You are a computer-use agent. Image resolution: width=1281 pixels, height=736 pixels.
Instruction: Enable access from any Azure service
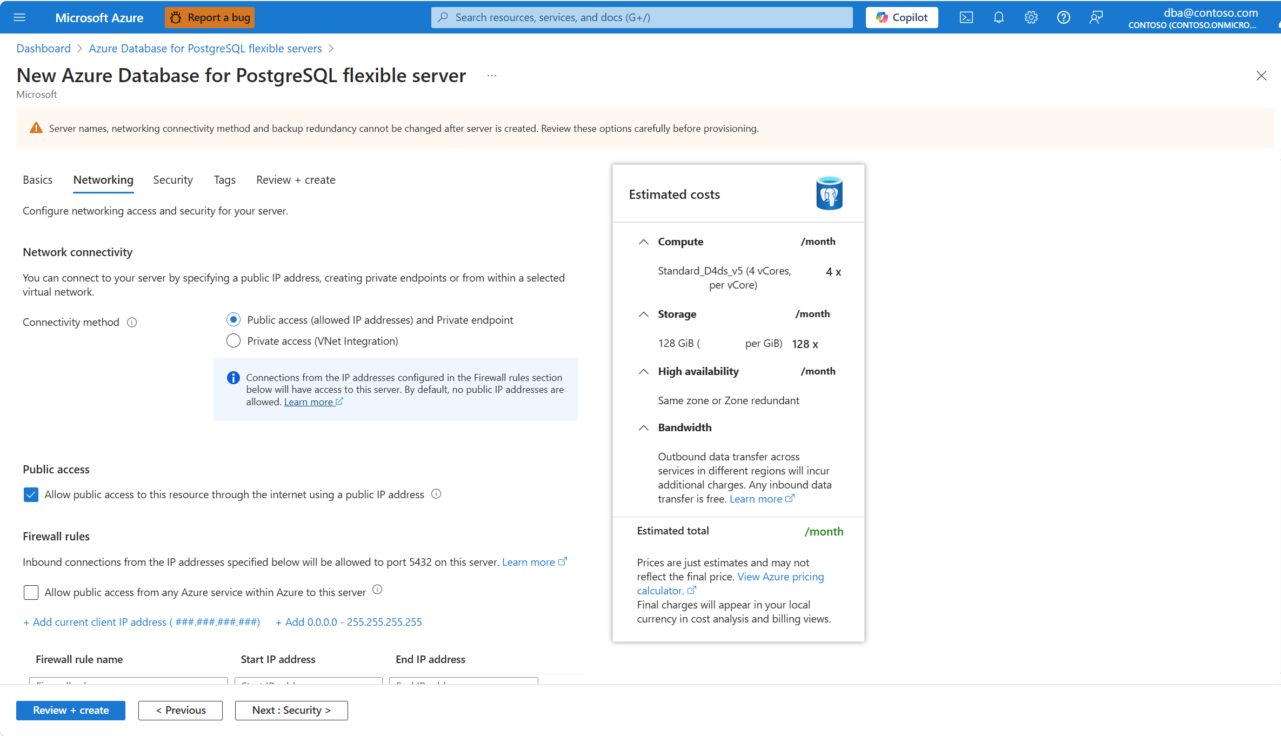31,592
